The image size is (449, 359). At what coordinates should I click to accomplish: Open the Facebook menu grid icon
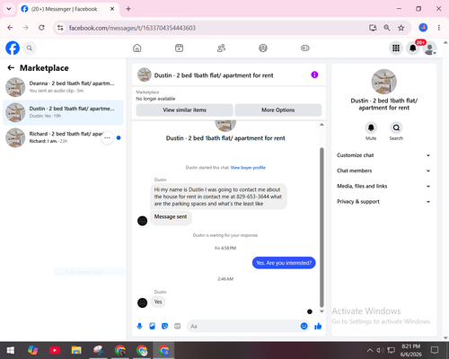tap(396, 48)
